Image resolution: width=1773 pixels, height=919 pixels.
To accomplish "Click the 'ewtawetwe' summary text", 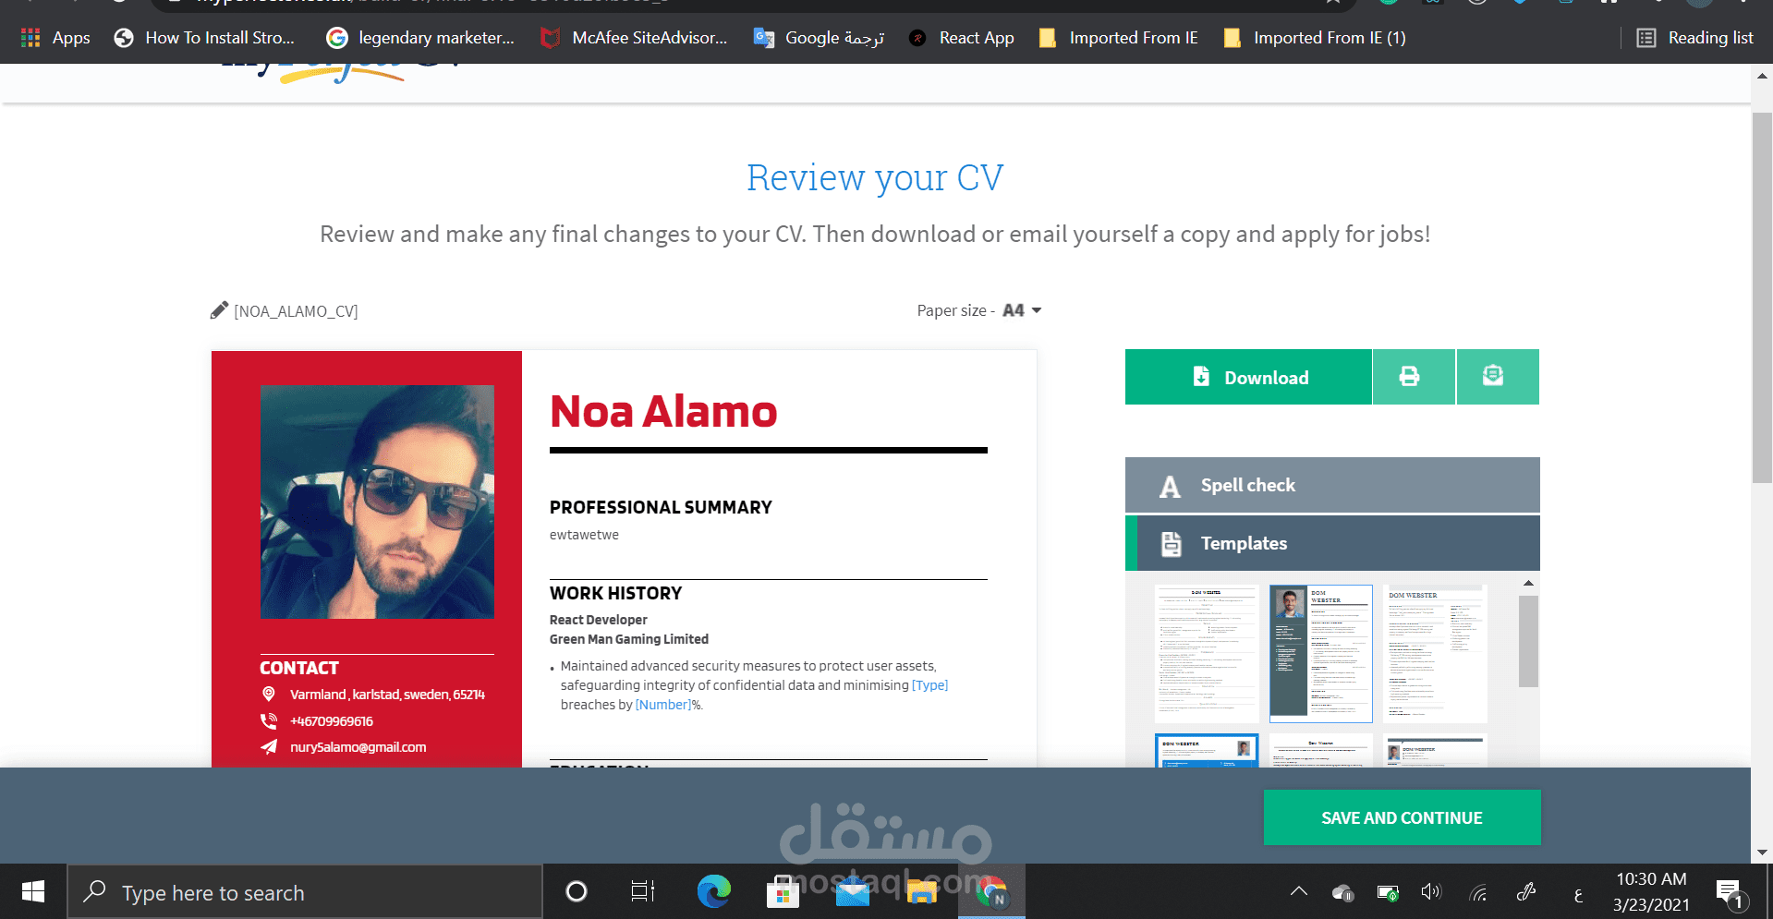I will point(584,535).
